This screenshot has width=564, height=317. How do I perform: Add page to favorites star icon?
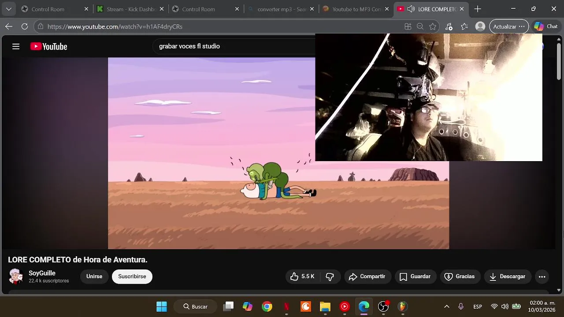433,26
